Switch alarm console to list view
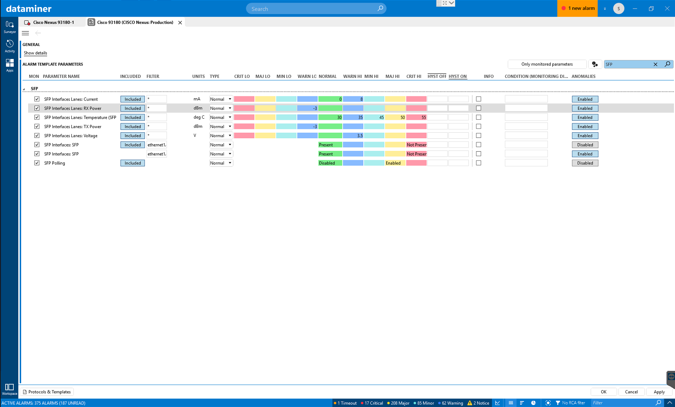Image resolution: width=675 pixels, height=407 pixels. [510, 403]
